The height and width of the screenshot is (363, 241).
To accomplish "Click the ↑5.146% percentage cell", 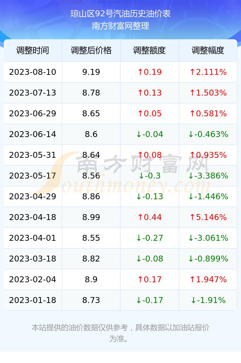I will point(208,217).
